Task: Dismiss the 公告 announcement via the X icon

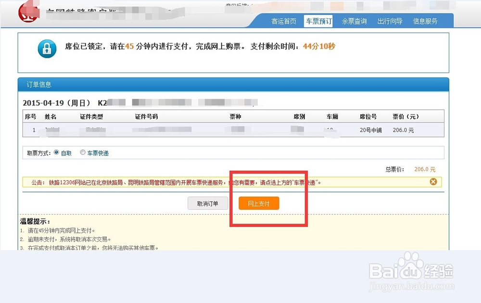Action: click(433, 181)
